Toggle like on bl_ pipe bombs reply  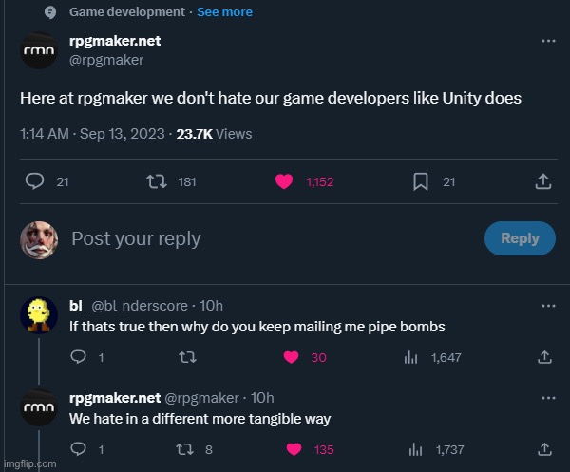(291, 357)
